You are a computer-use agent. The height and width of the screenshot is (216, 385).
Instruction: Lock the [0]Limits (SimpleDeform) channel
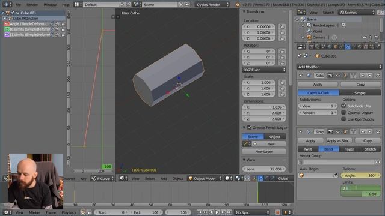[63, 29]
